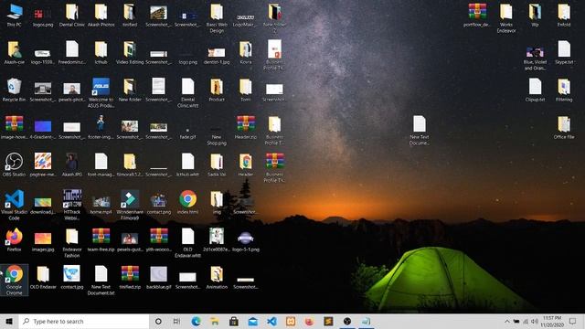Launch Microsoft Edge from the taskbar

(196, 321)
